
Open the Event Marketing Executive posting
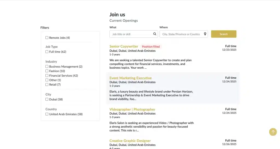tap(130, 78)
